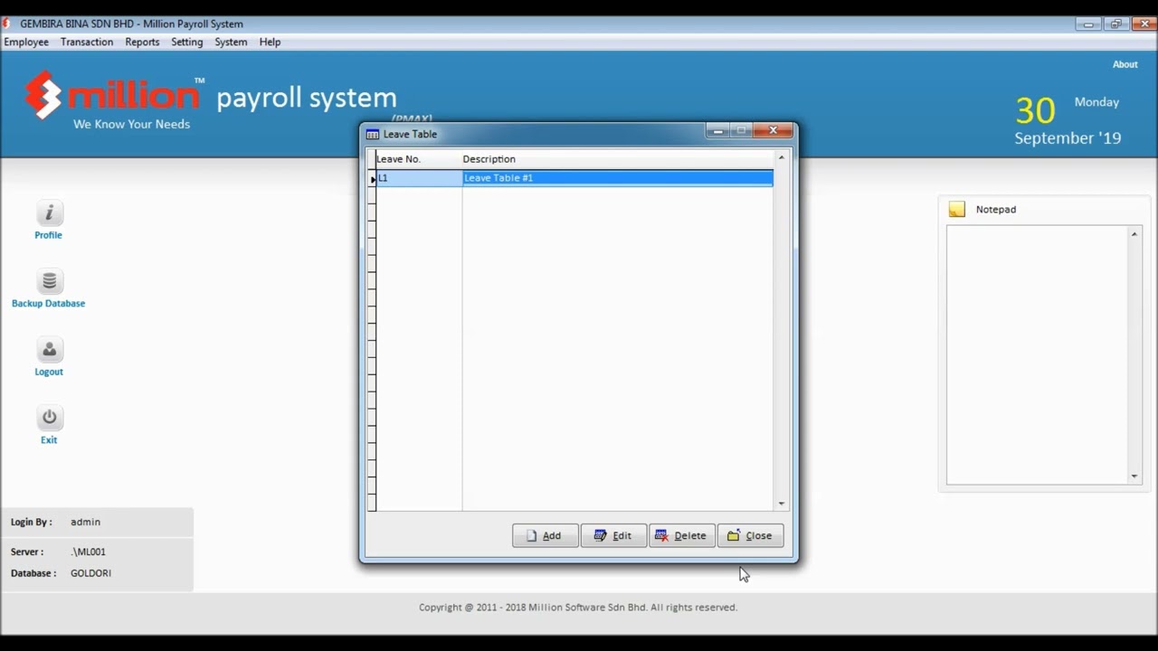Open the Reports menu
The height and width of the screenshot is (651, 1158).
click(142, 42)
